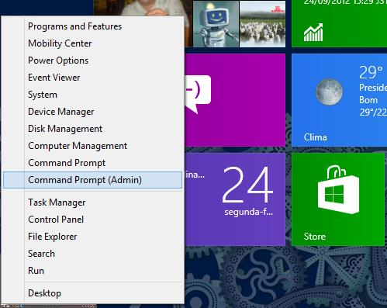Choose the Search menu entry
387x308 pixels.
(92, 254)
